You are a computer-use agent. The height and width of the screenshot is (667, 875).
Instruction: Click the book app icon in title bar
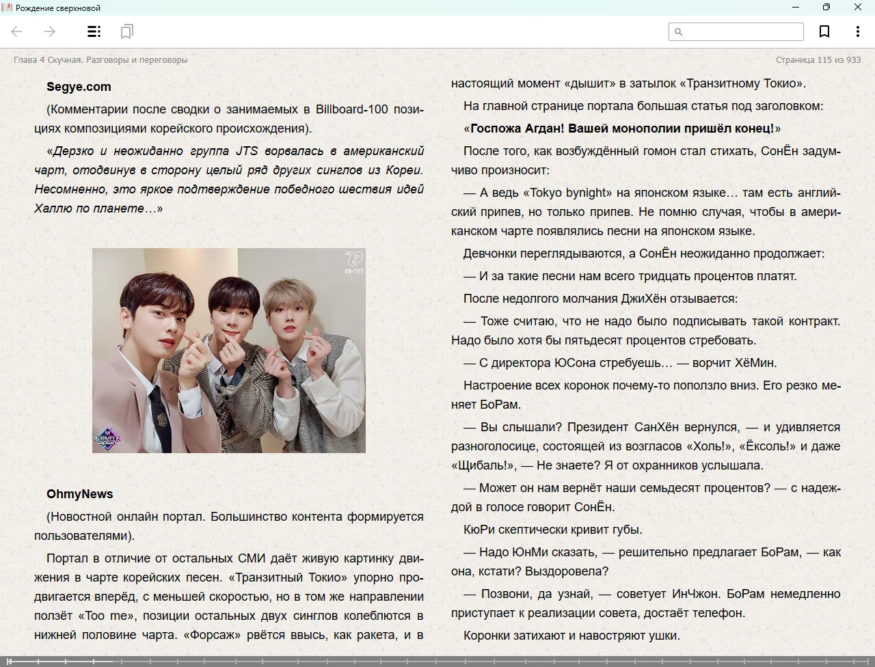click(7, 8)
